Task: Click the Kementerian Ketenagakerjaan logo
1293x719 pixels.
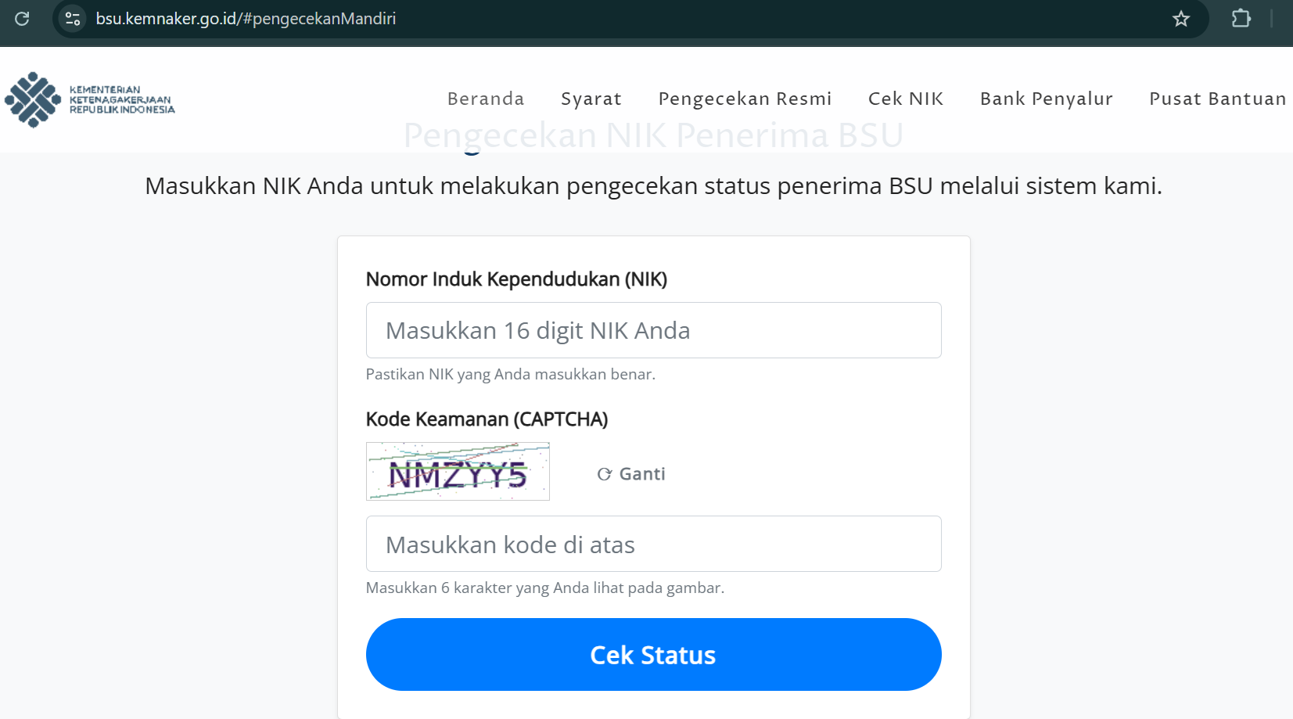Action: (x=88, y=100)
